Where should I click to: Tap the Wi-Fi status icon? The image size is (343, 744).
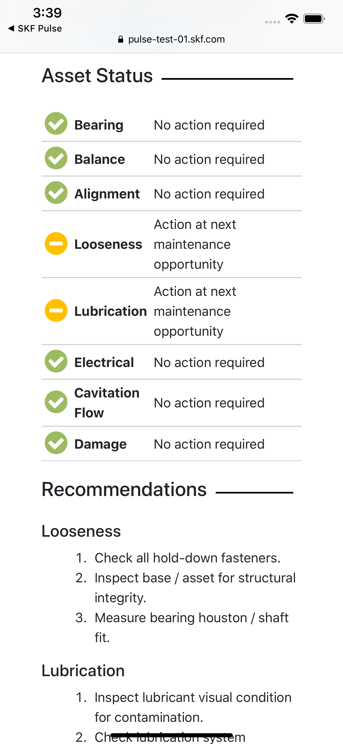[291, 19]
